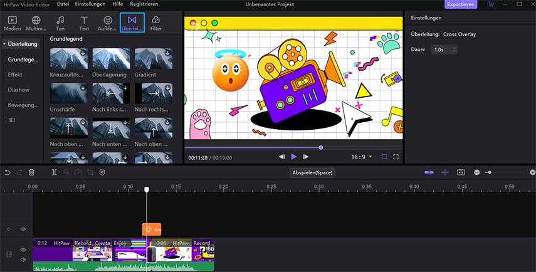Click the split clip icon in timeline toolbar

[x=54, y=172]
